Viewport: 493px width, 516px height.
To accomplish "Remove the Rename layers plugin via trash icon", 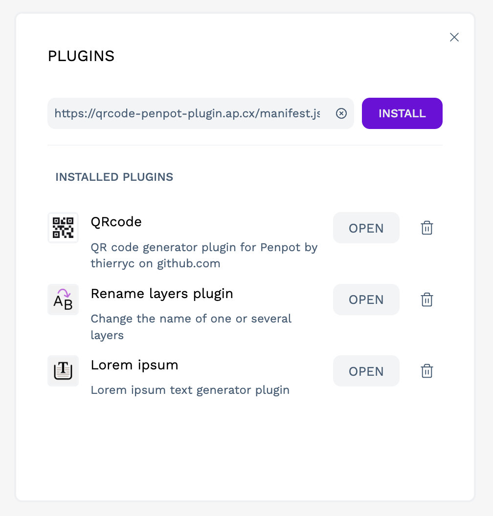I will (x=427, y=300).
